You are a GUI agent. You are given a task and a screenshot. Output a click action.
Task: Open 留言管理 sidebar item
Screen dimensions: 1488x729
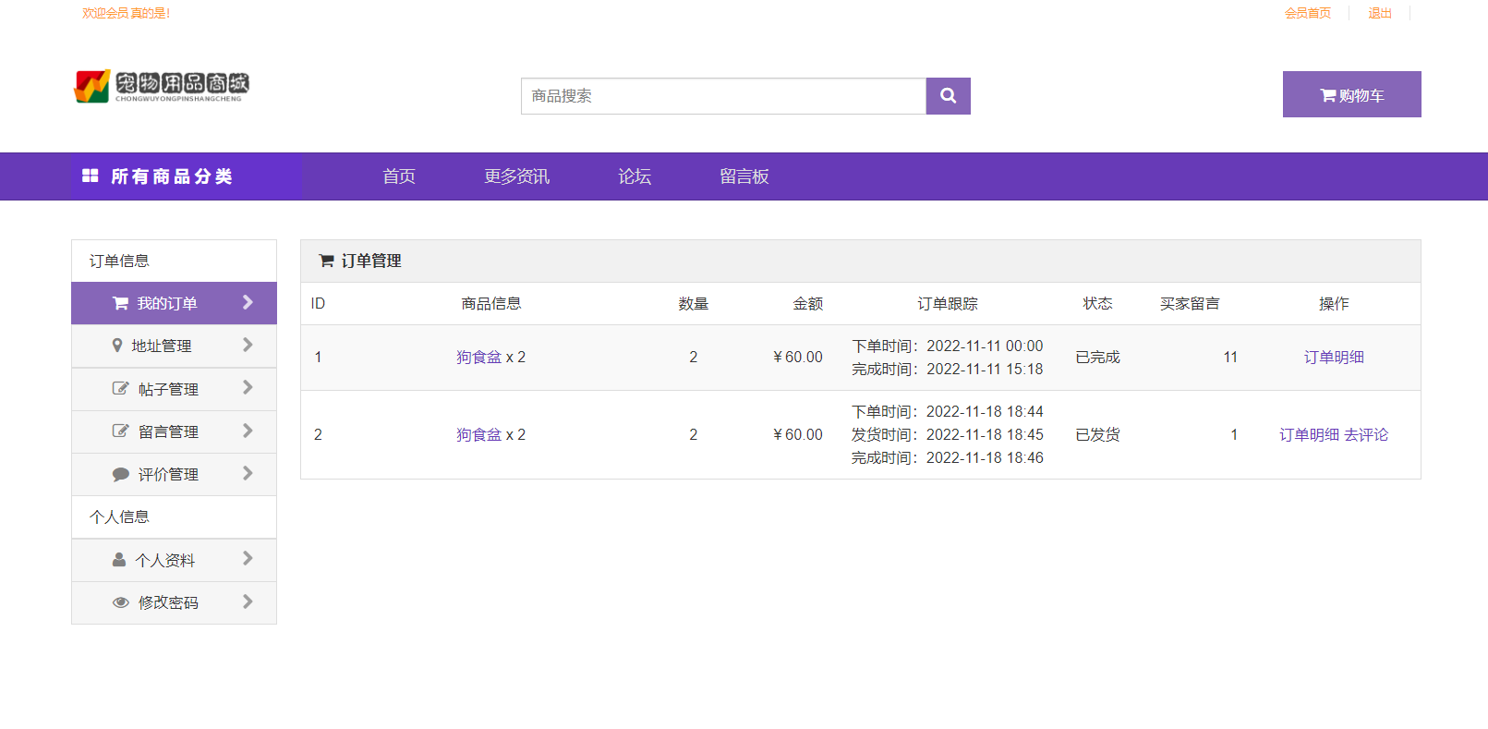174,431
